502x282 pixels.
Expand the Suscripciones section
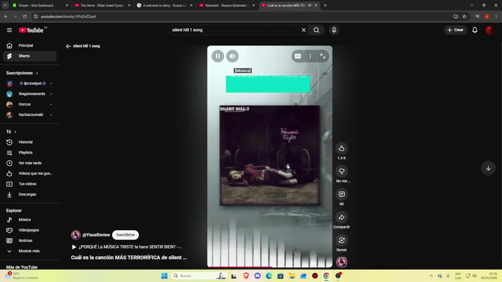tap(22, 73)
